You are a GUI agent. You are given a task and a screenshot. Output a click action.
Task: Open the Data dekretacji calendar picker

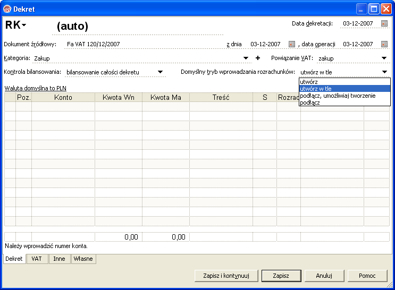coord(384,23)
